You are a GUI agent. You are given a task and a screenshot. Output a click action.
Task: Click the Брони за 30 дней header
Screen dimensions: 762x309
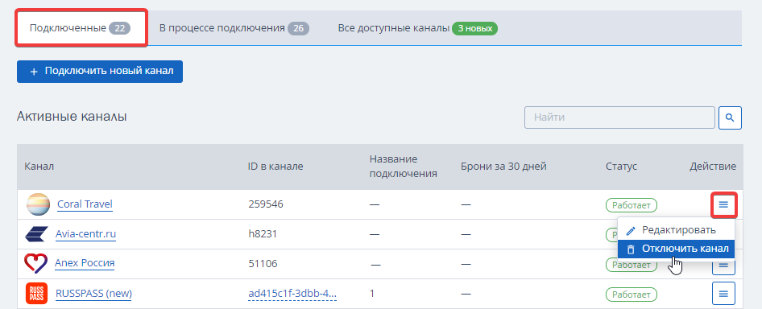point(504,167)
